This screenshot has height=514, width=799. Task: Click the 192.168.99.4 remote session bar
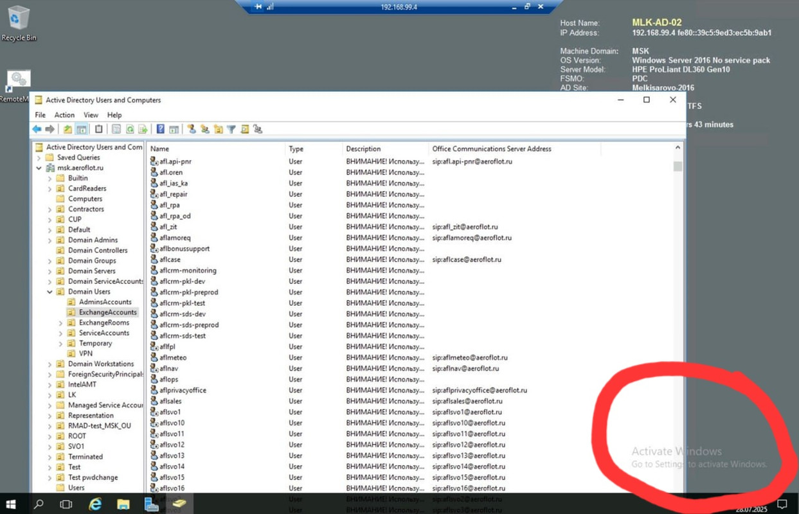tap(399, 6)
